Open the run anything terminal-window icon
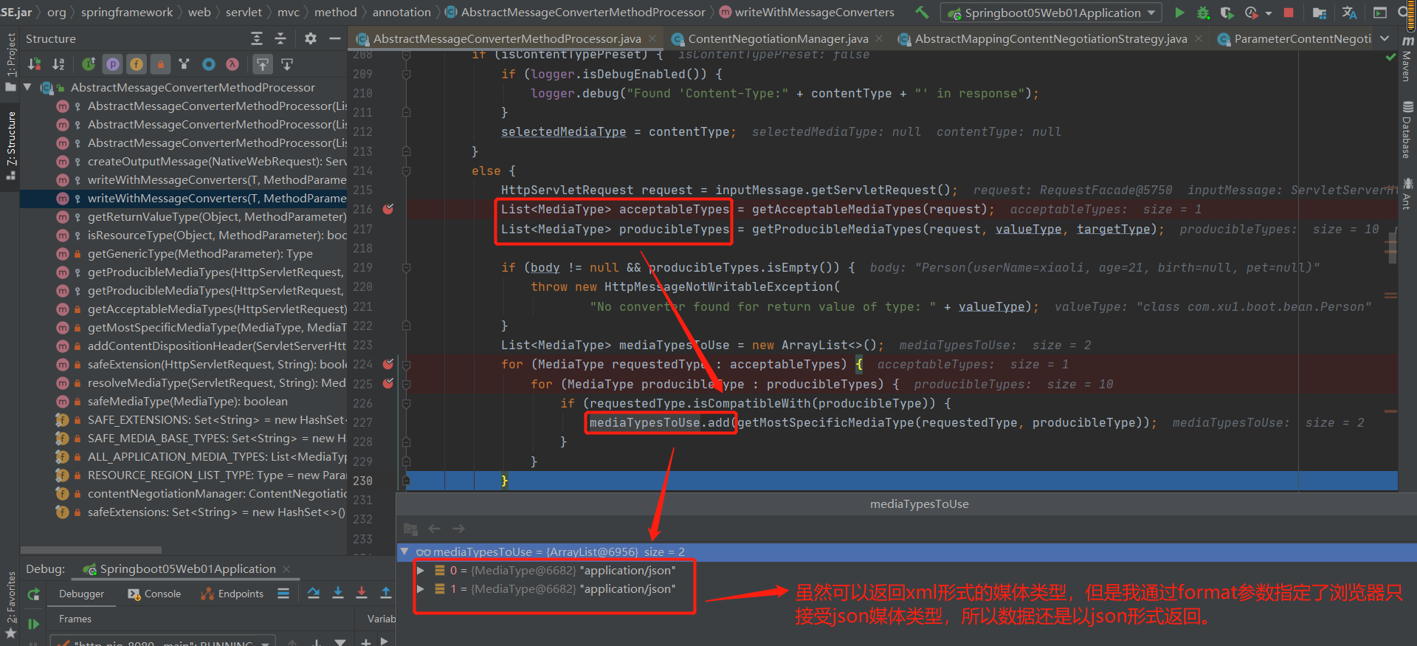 point(1379,13)
